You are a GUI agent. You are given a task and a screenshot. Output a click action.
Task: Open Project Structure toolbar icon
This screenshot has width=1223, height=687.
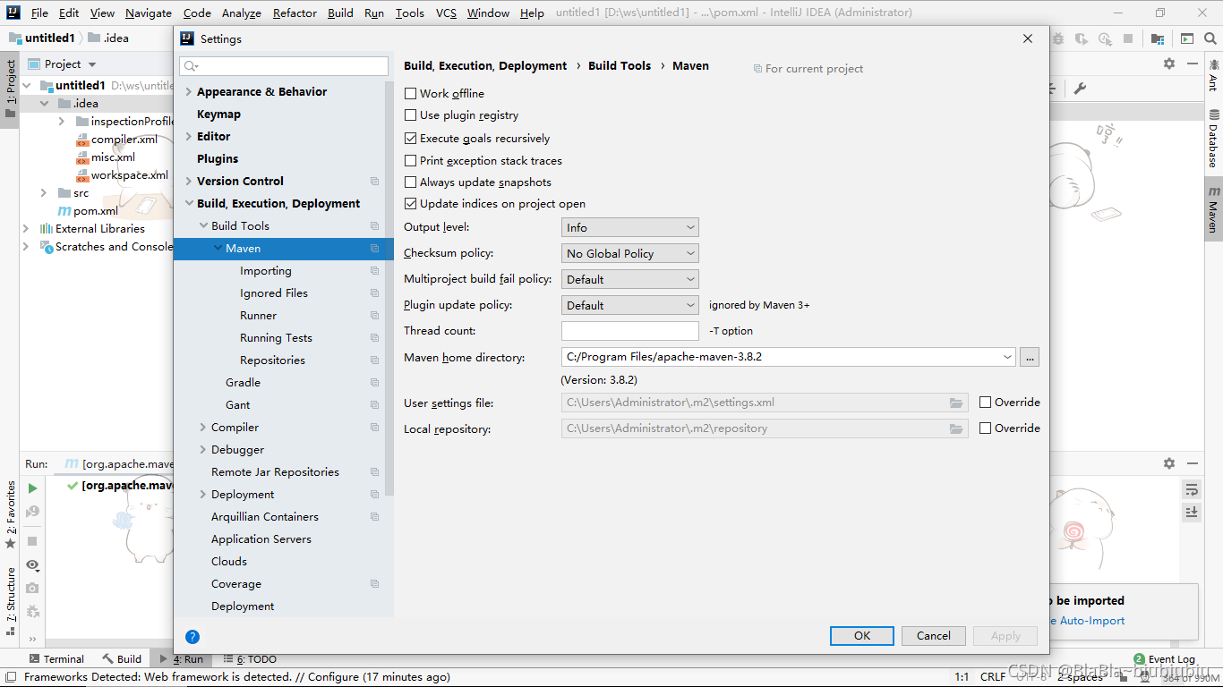point(1158,38)
